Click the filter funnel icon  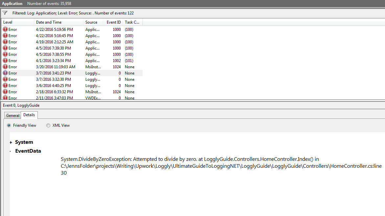pos(5,13)
